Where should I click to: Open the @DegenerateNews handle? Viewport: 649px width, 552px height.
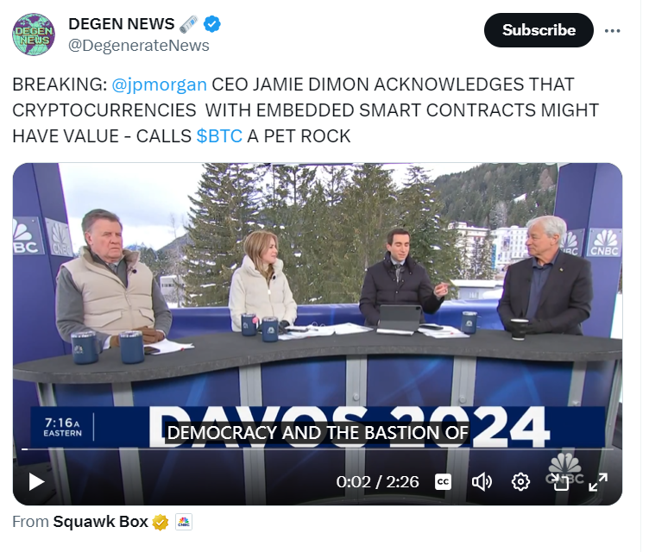coord(139,46)
